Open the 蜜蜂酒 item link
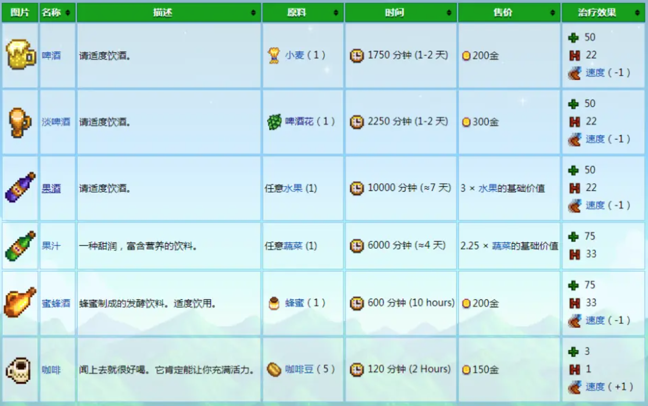This screenshot has height=406, width=648. (x=56, y=303)
